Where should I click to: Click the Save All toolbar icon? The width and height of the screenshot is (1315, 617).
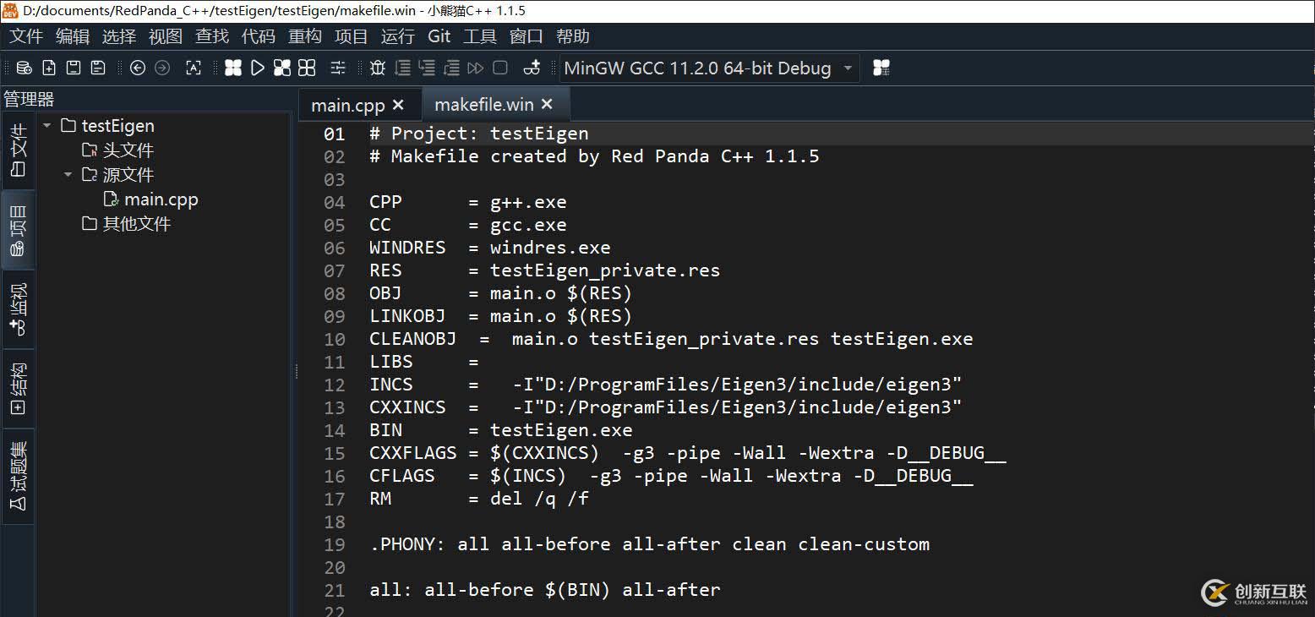[x=98, y=68]
